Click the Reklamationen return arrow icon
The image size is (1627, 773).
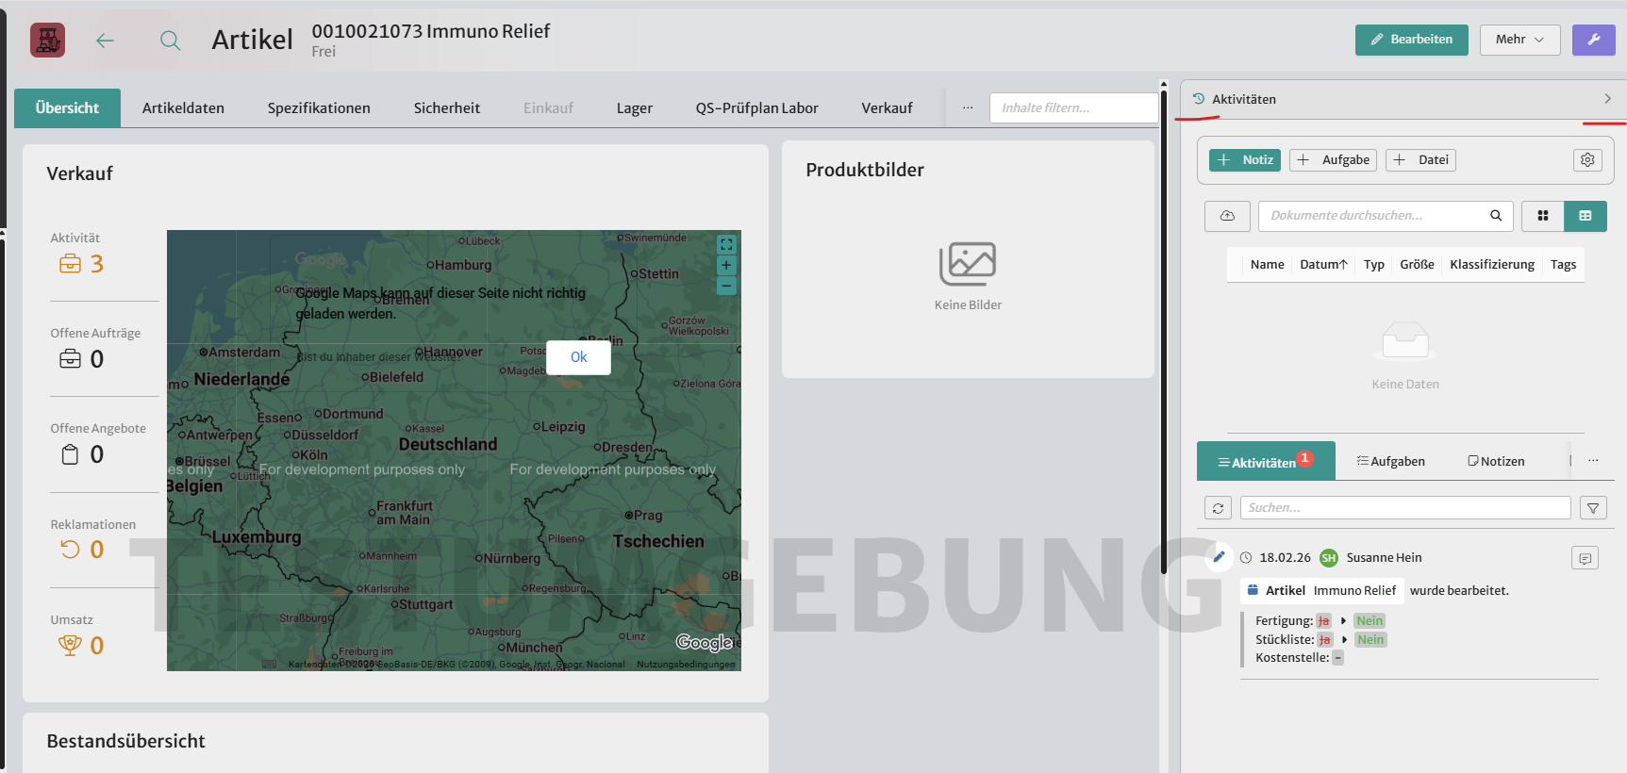[70, 550]
